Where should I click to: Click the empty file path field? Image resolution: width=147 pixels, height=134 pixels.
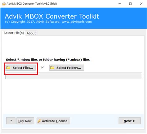[x=74, y=76]
